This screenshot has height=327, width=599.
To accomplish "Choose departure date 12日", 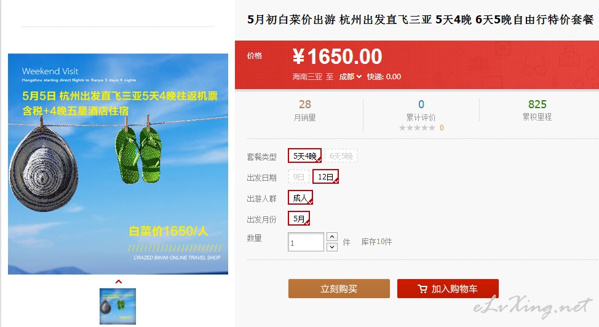I will pos(325,177).
